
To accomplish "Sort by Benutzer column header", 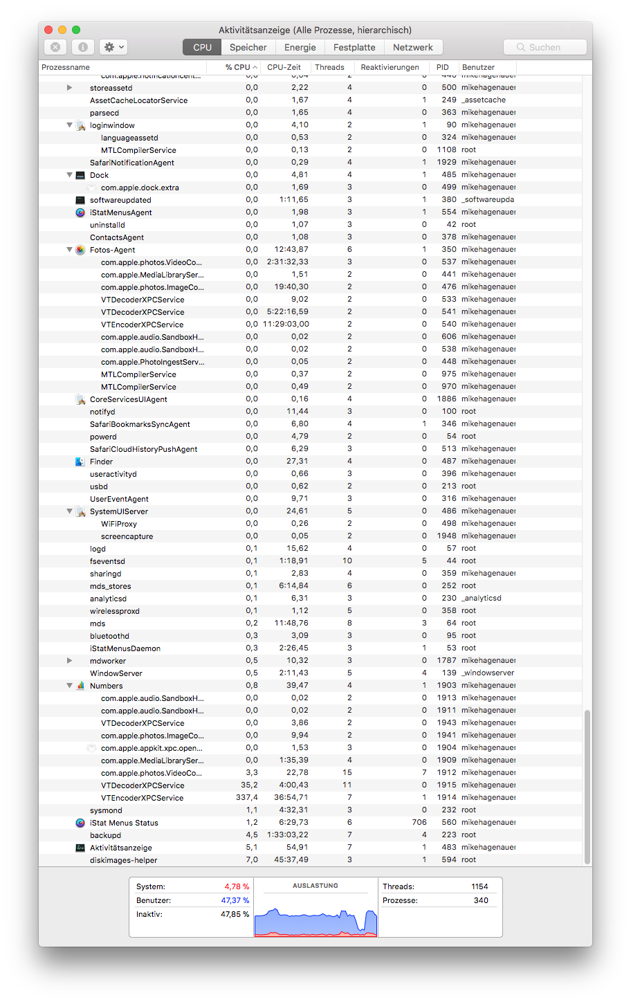I will [488, 67].
